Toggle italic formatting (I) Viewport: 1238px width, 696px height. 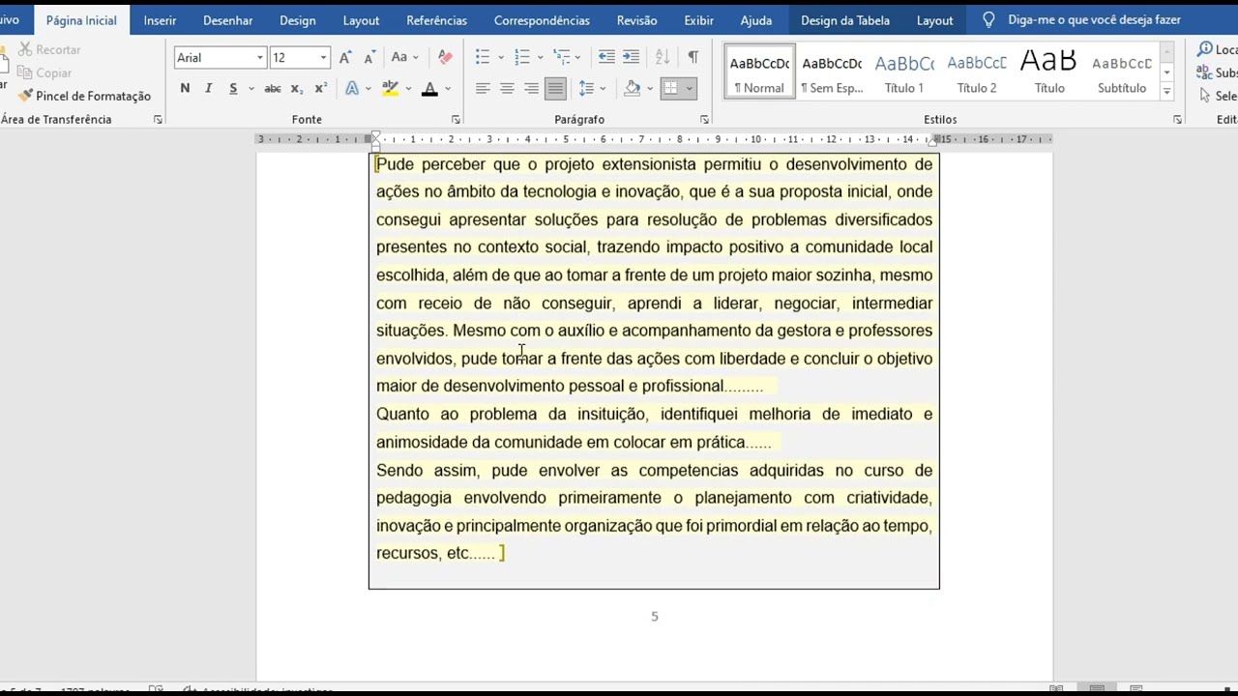pos(208,89)
